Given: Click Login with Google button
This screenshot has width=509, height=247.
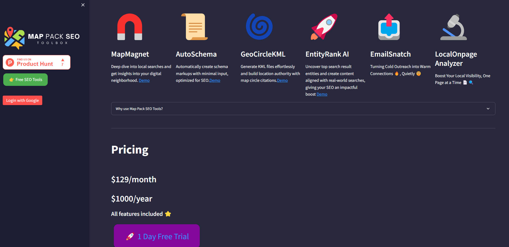Looking at the screenshot, I should pyautogui.click(x=22, y=100).
